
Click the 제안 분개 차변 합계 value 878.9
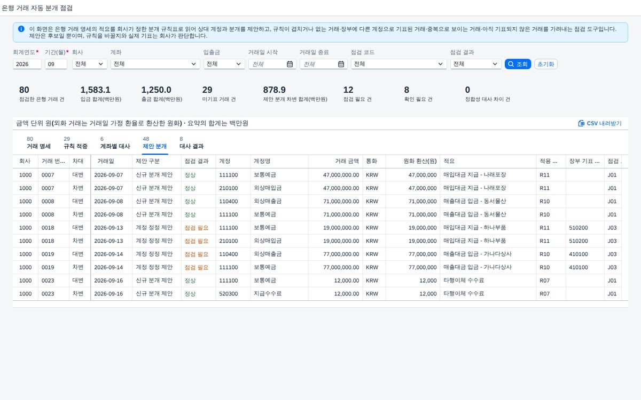(x=274, y=90)
